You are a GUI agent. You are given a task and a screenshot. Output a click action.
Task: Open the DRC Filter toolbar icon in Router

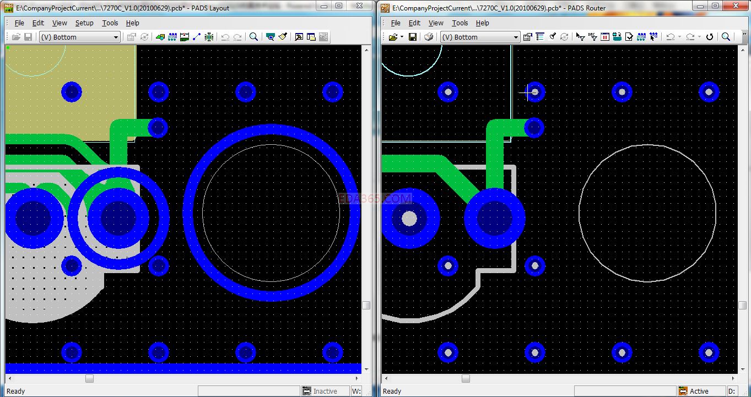pos(592,37)
